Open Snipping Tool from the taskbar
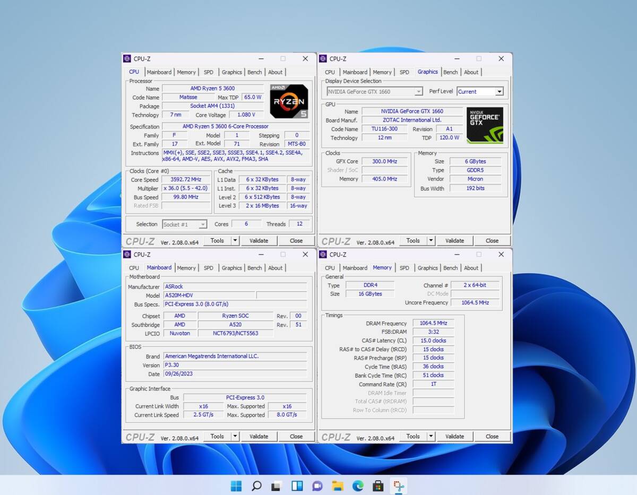The image size is (637, 495). click(x=398, y=485)
